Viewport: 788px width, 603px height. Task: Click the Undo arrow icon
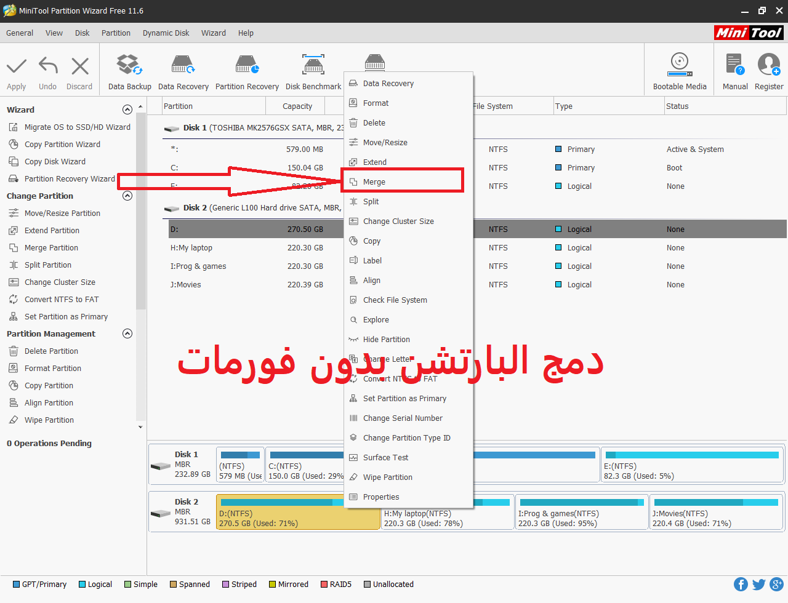click(47, 66)
